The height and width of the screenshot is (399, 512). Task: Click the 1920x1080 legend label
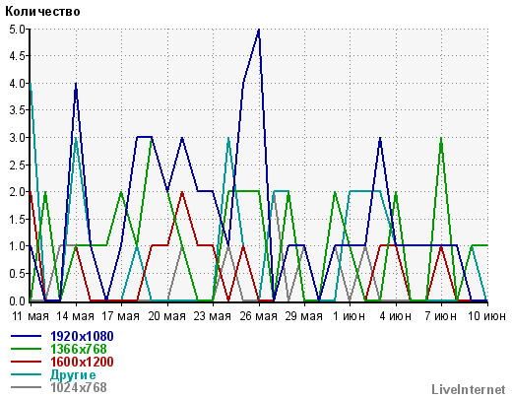tap(82, 336)
